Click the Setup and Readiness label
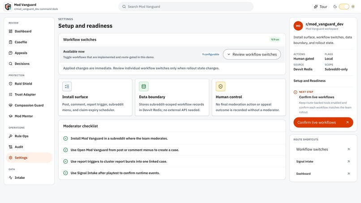This screenshot has height=203, width=361. point(309,81)
